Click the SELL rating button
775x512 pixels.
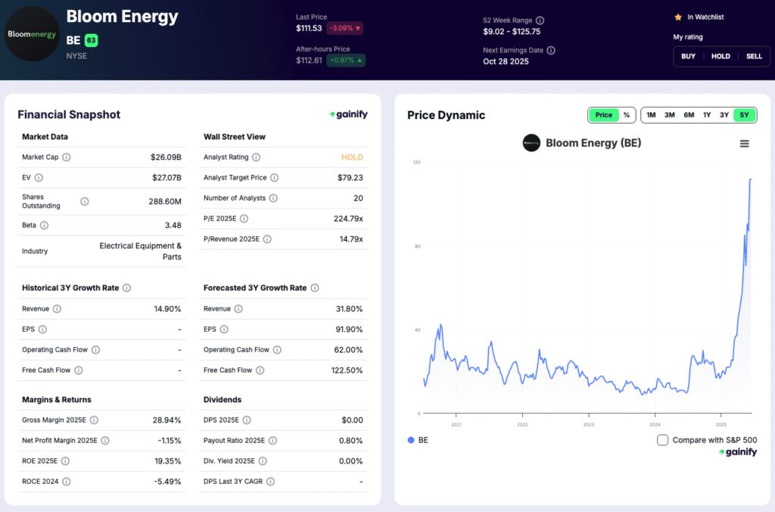coord(754,56)
